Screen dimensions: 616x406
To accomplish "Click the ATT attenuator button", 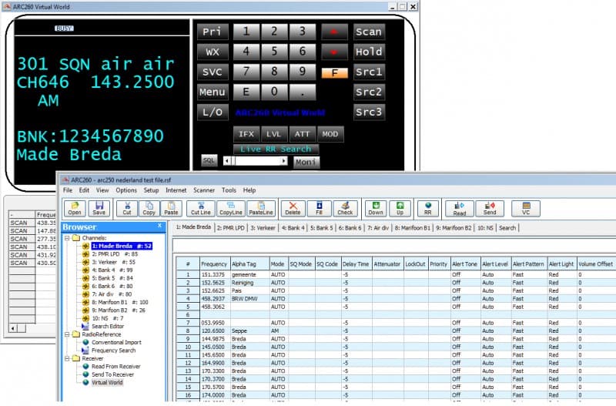I will 302,134.
